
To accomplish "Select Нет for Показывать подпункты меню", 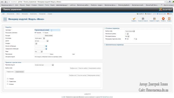I will [126, 39].
